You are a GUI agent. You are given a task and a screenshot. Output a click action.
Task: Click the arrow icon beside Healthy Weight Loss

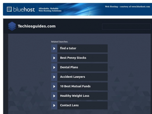54,96
